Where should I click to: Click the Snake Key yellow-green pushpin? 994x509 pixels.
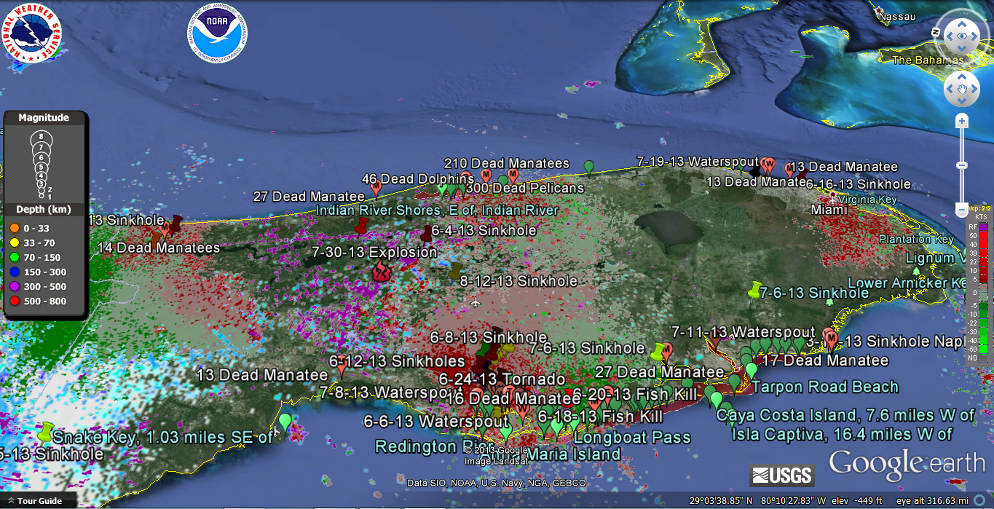[47, 430]
